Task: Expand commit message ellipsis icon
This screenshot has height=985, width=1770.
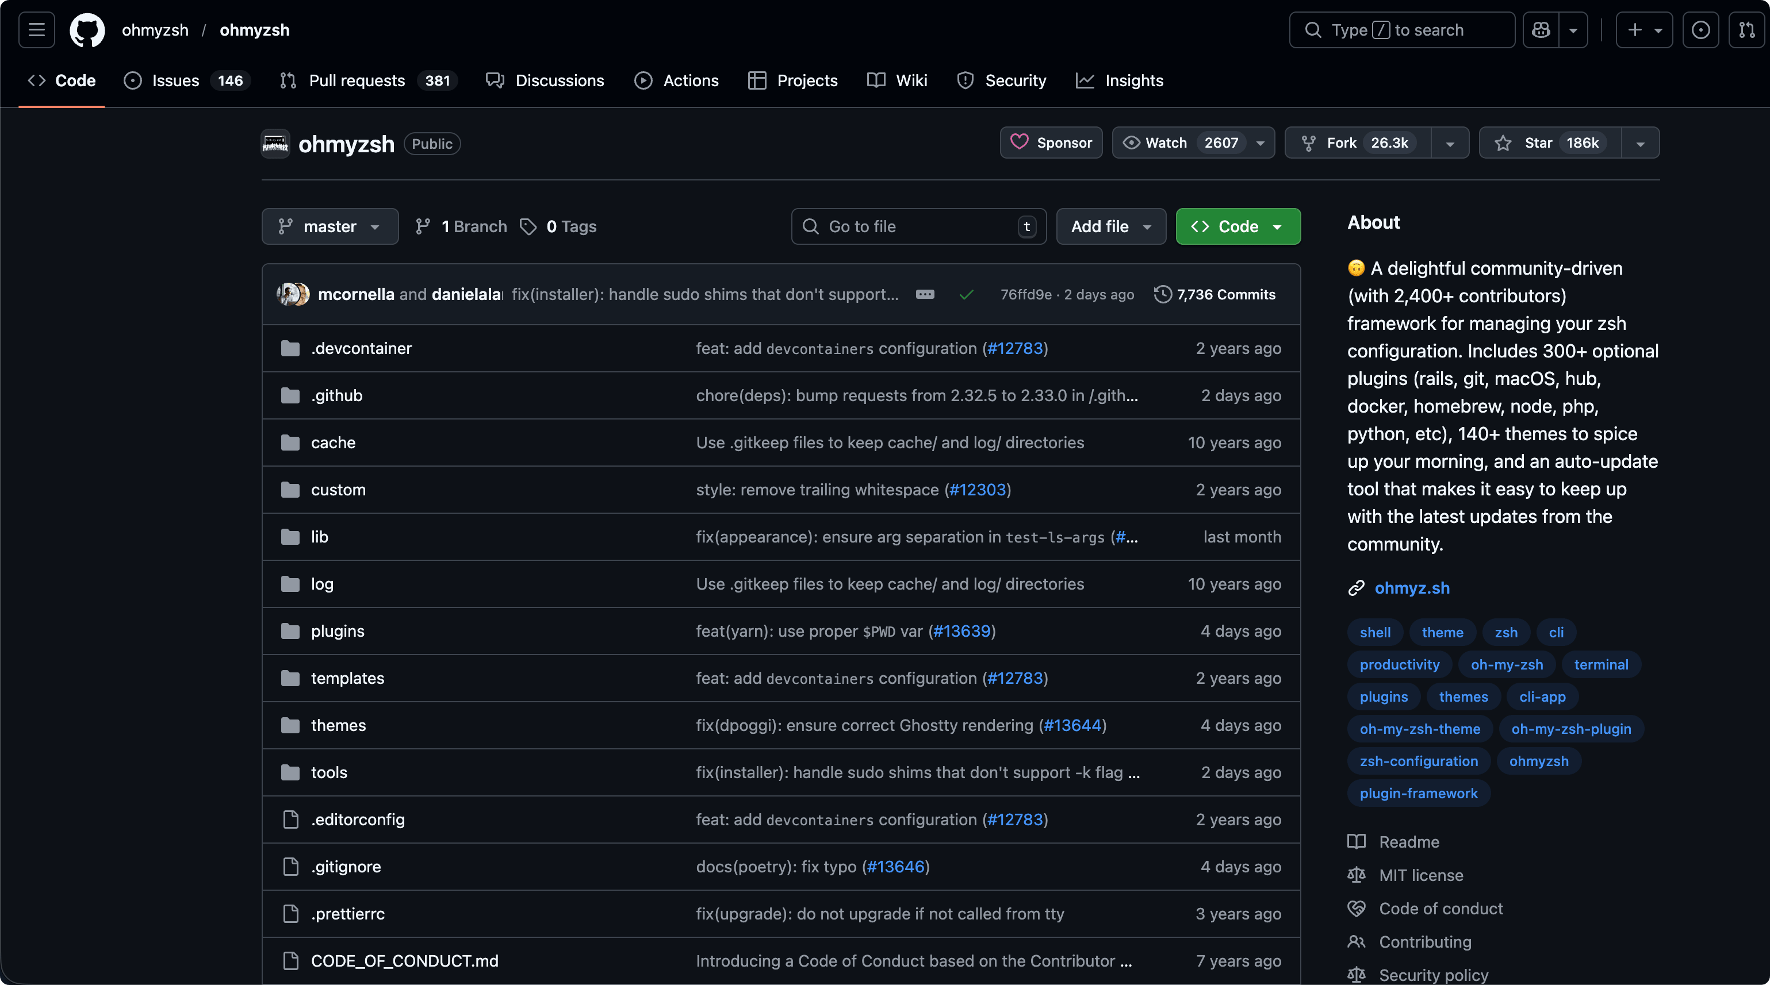Action: pyautogui.click(x=925, y=295)
